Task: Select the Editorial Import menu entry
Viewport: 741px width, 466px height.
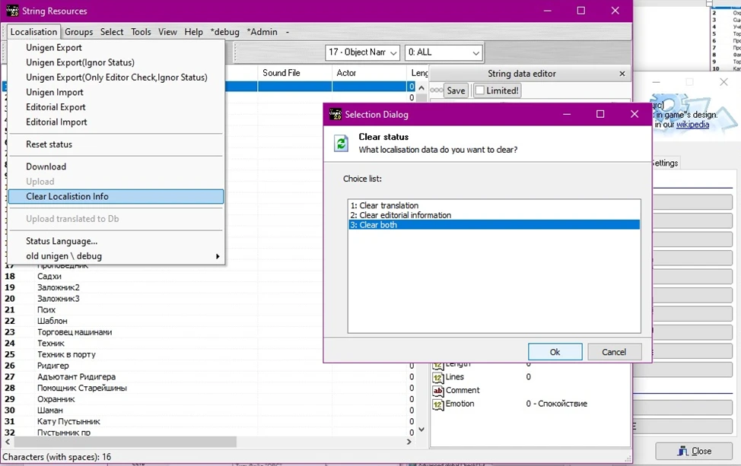Action: [x=56, y=122]
